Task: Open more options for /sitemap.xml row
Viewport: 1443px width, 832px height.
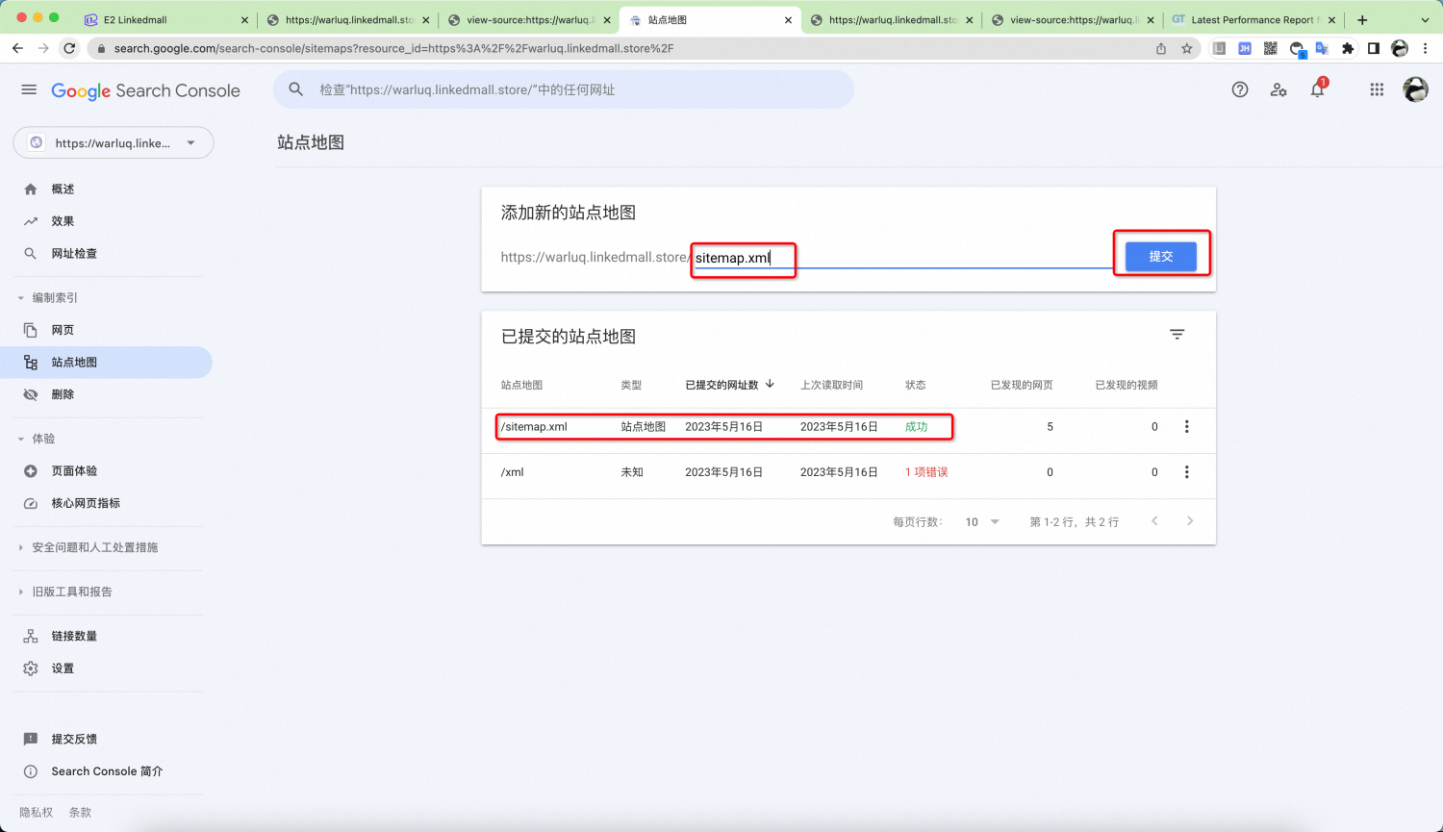Action: click(1186, 427)
